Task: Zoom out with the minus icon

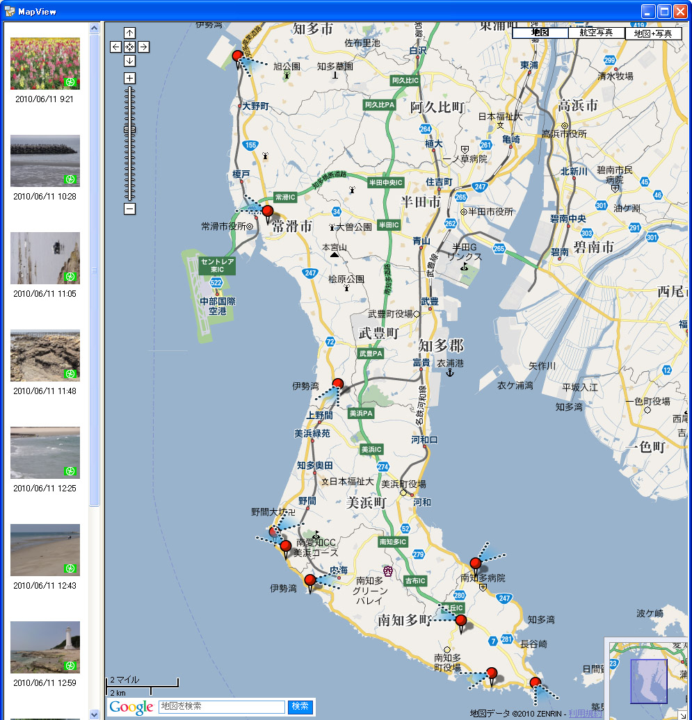Action: (129, 208)
